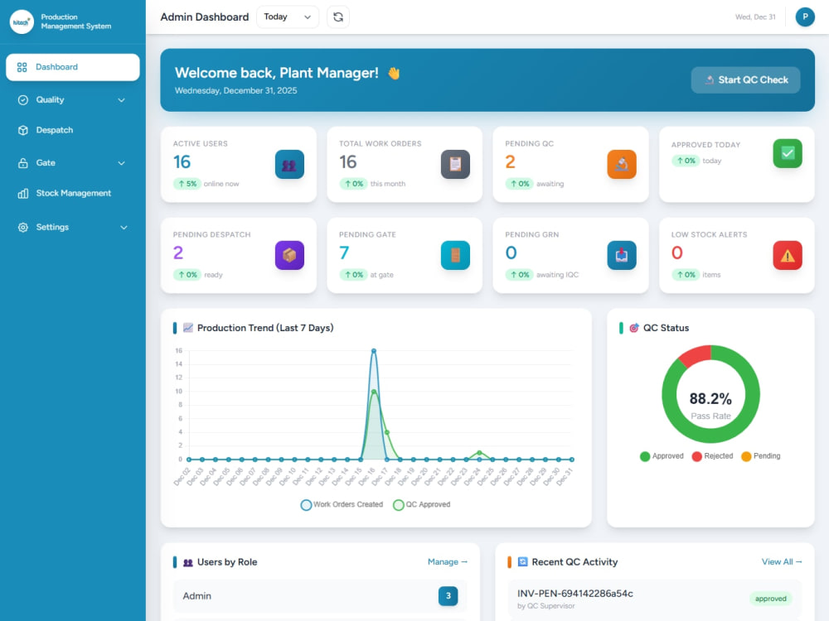Click the Despatch box icon in the sidebar
The width and height of the screenshot is (829, 621).
click(x=22, y=130)
